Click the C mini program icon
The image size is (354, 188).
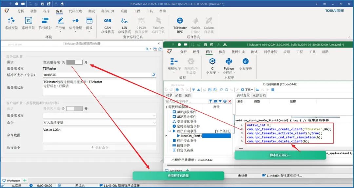(x=212, y=61)
